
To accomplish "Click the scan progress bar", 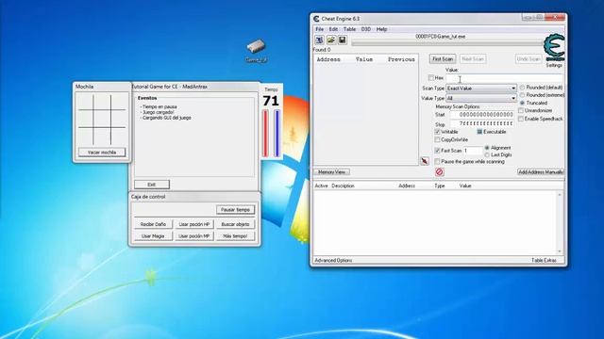I will coord(447,43).
